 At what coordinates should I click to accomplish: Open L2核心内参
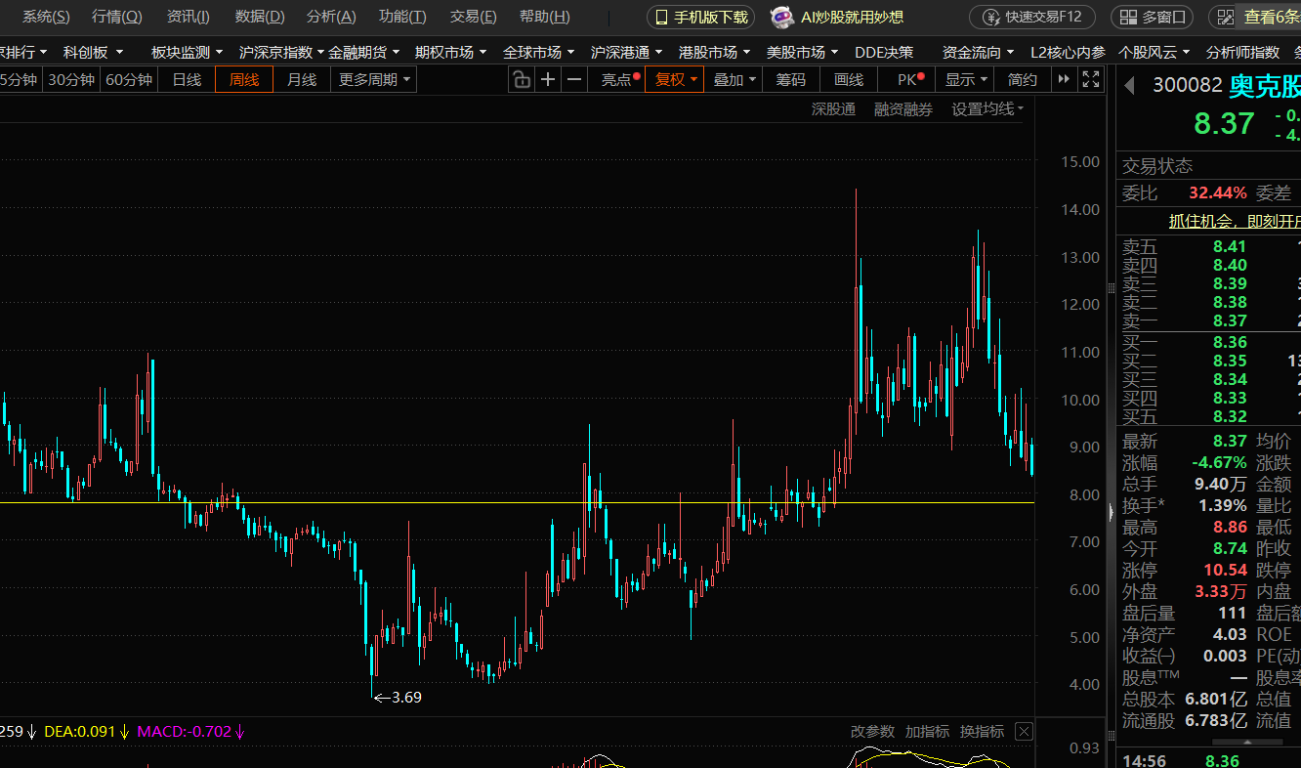[1068, 52]
